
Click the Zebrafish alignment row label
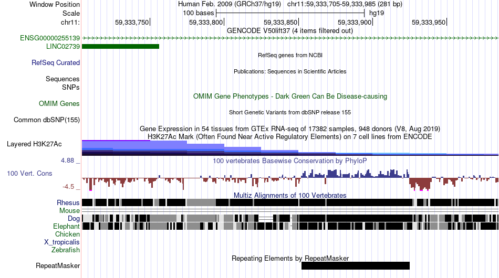pyautogui.click(x=66, y=250)
